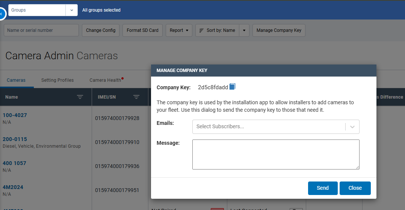Click the Name or serial number search field
Viewport: 405px width, 210px height.
click(x=41, y=30)
